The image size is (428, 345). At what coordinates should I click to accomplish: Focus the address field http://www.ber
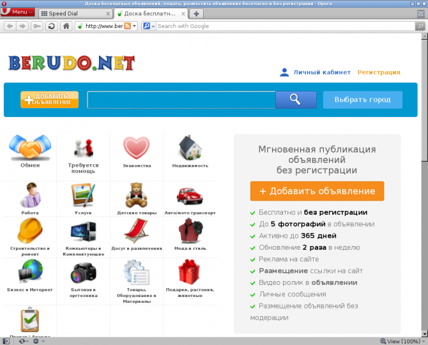(104, 26)
